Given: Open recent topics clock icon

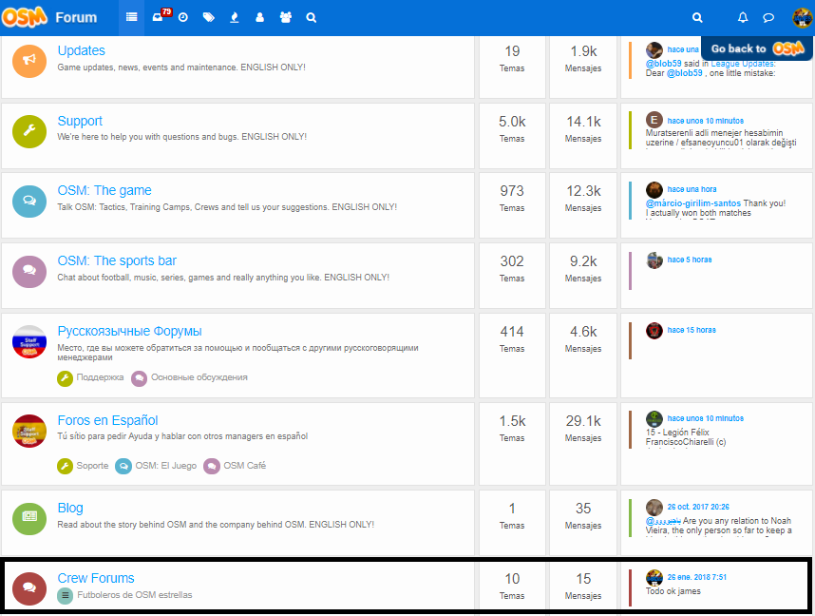Looking at the screenshot, I should pos(183,17).
